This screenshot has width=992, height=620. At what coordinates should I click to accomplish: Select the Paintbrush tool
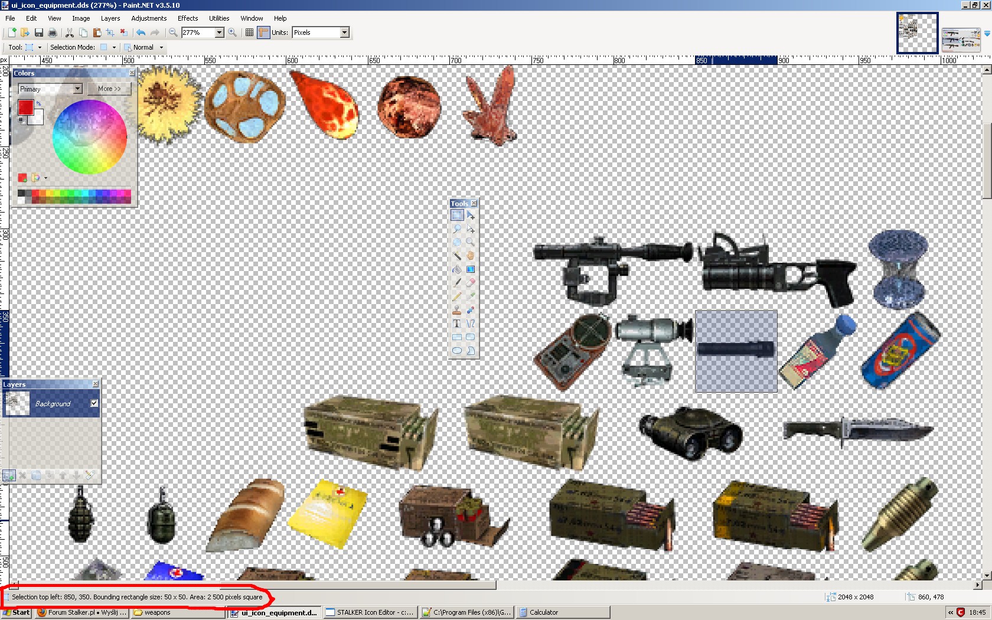[457, 283]
